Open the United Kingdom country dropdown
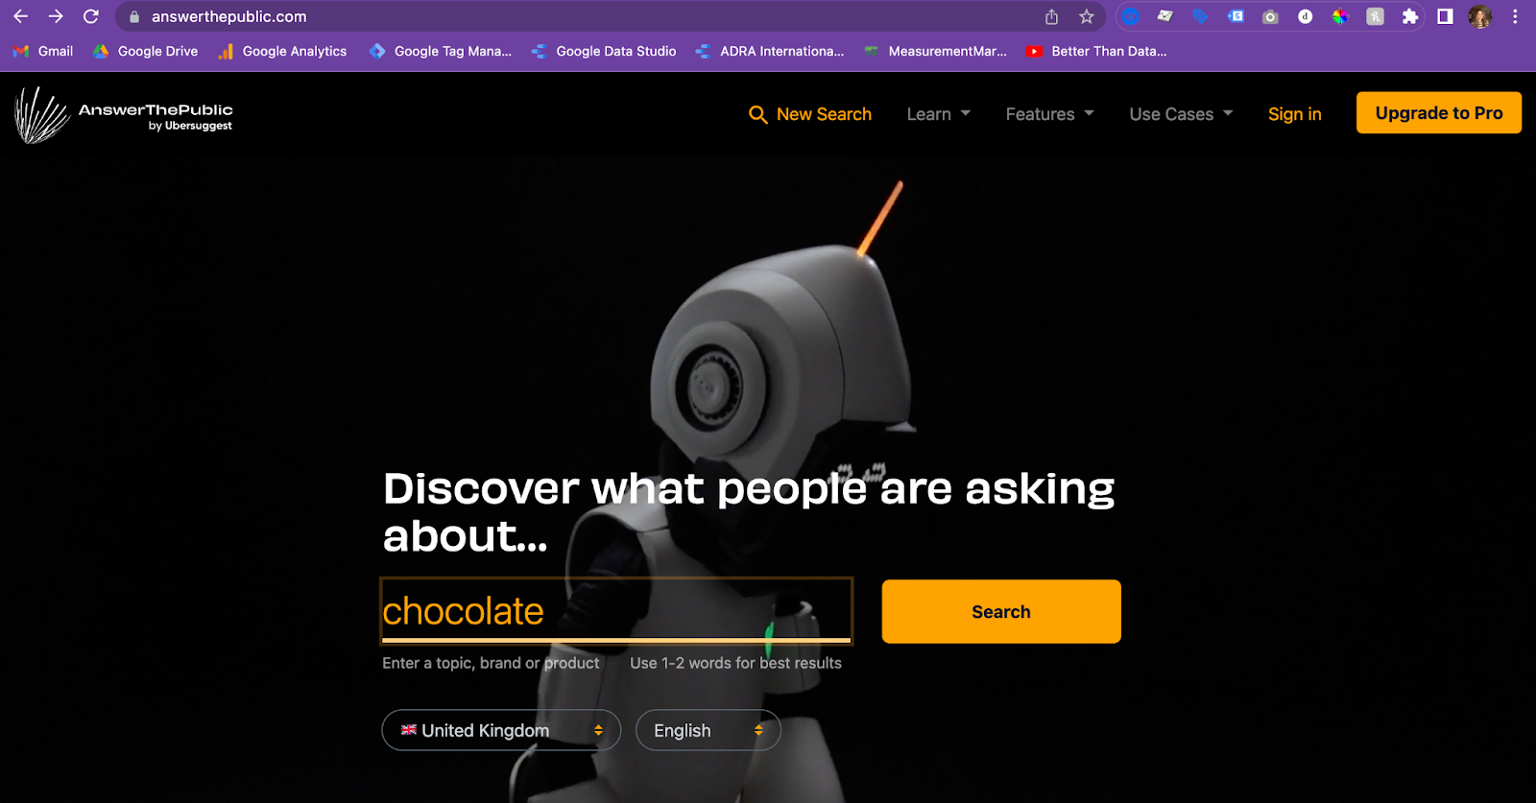The image size is (1536, 803). (501, 730)
